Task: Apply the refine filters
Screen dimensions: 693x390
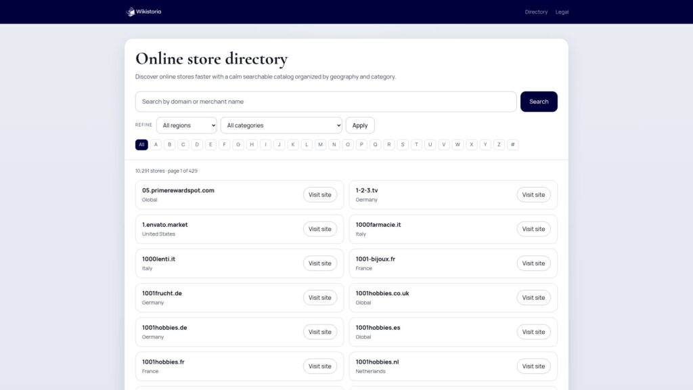Action: point(360,125)
